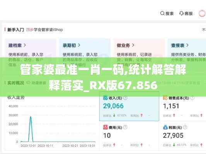206x154 pixels.
Task: Expand the 录期初 chevron
Action: pyautogui.click(x=79, y=45)
